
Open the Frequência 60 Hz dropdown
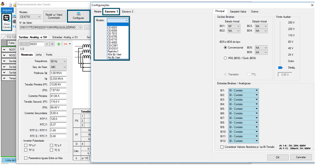(58, 61)
